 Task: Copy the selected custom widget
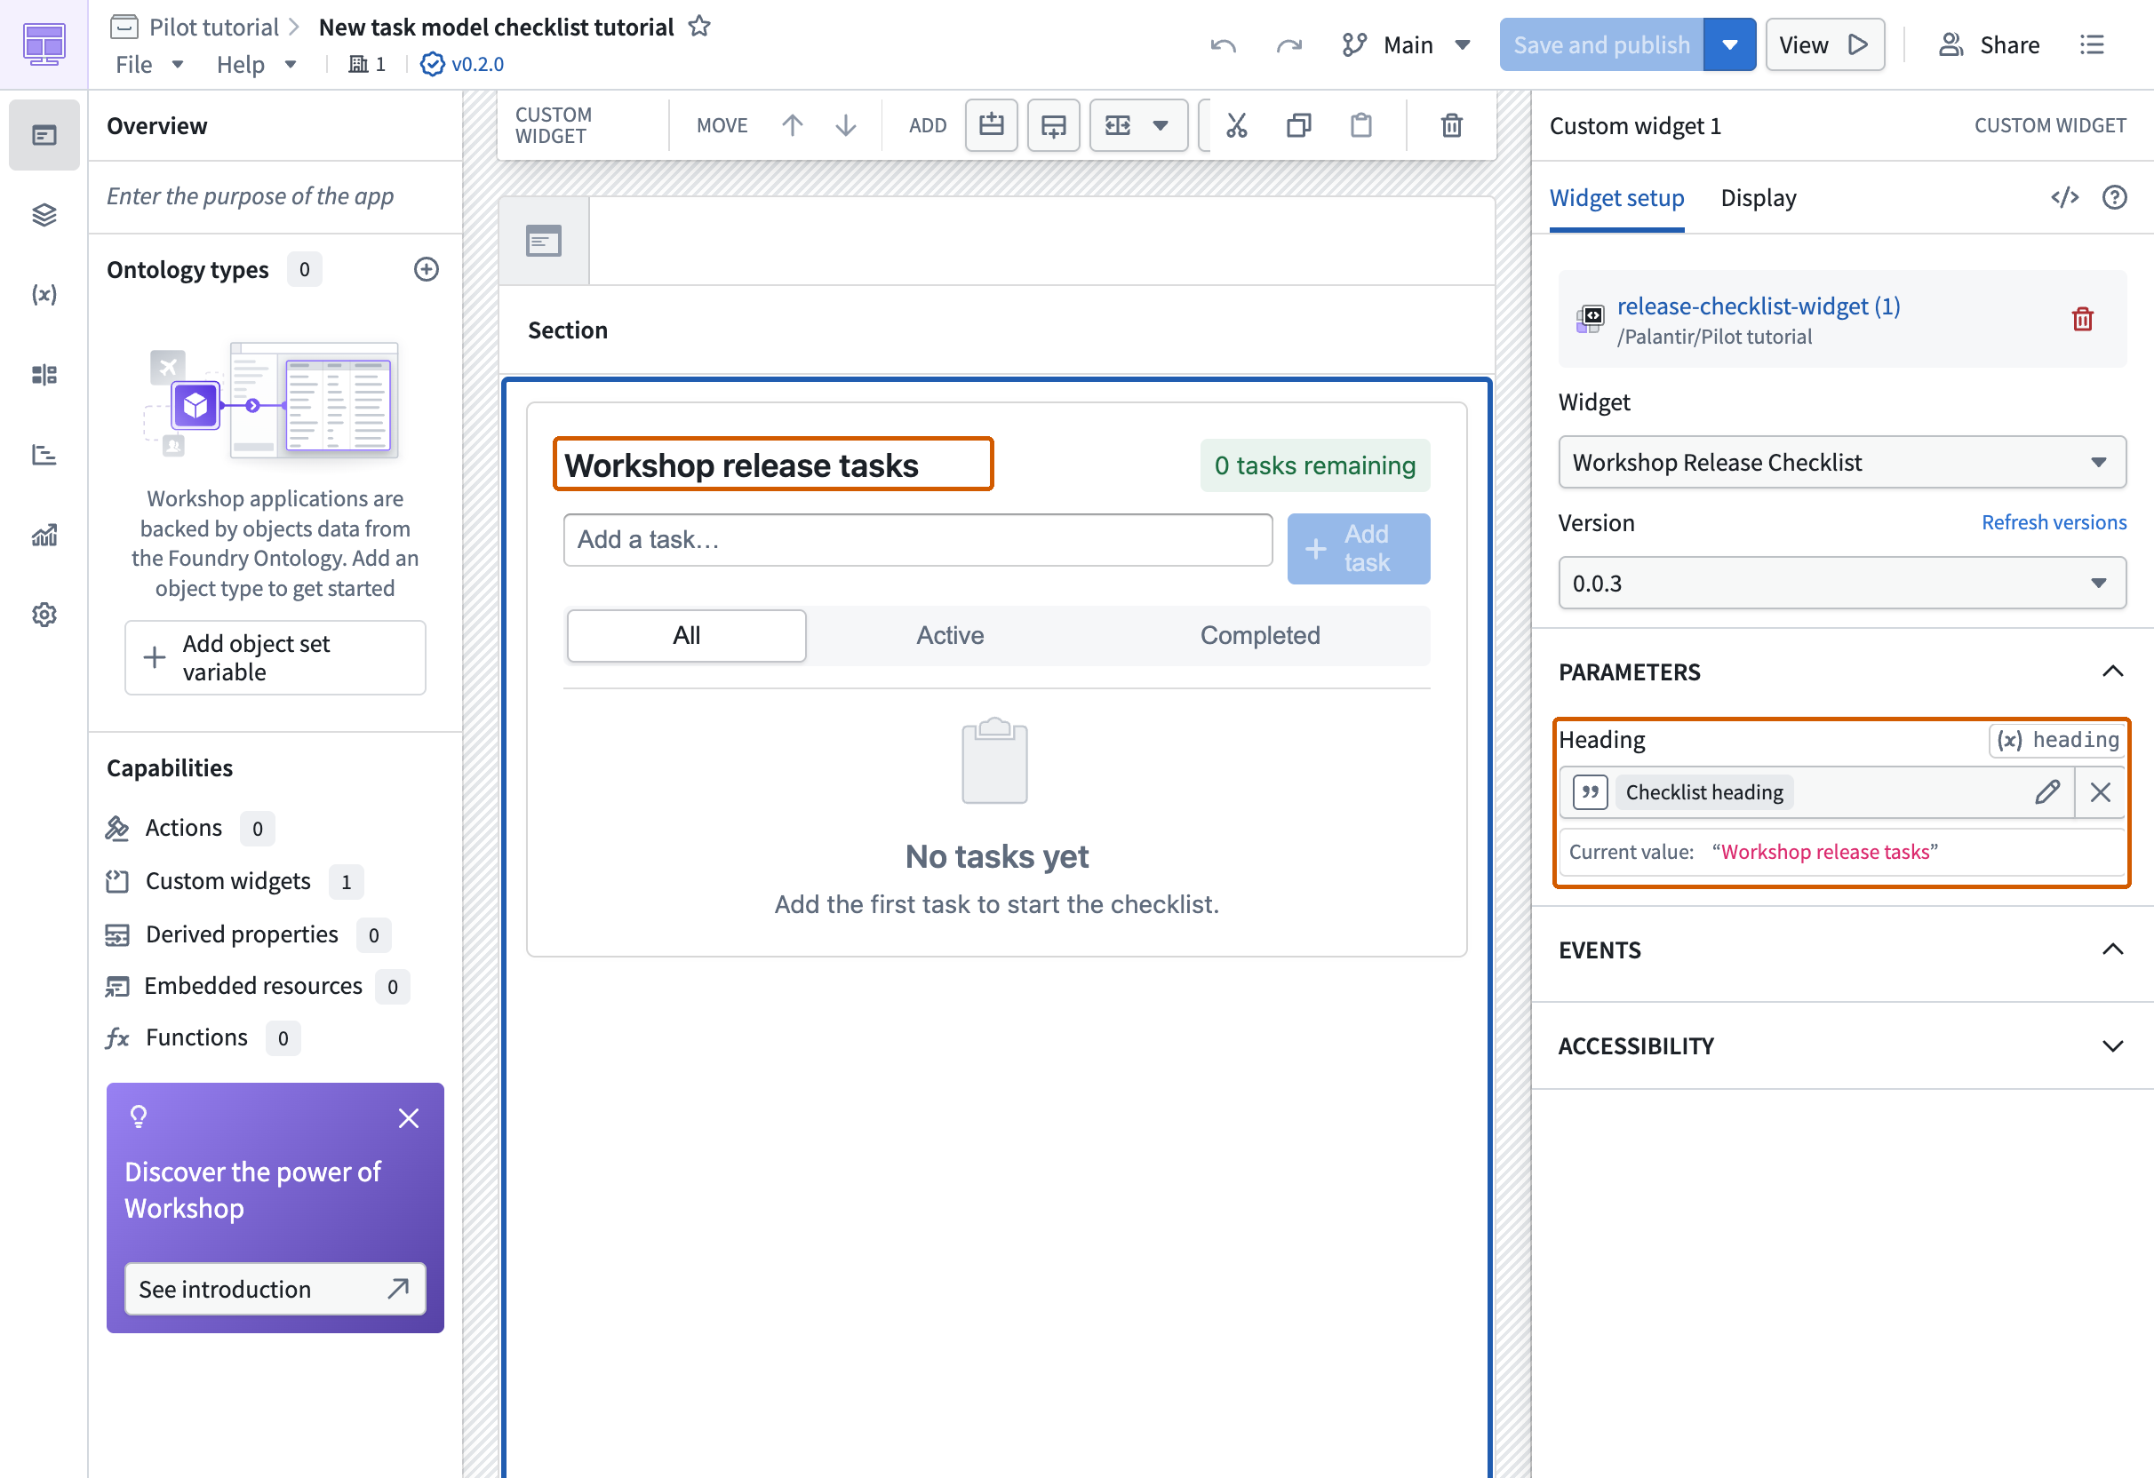coord(1298,125)
